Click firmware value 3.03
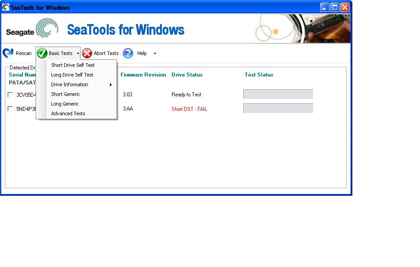This screenshot has height=267, width=420. (128, 95)
